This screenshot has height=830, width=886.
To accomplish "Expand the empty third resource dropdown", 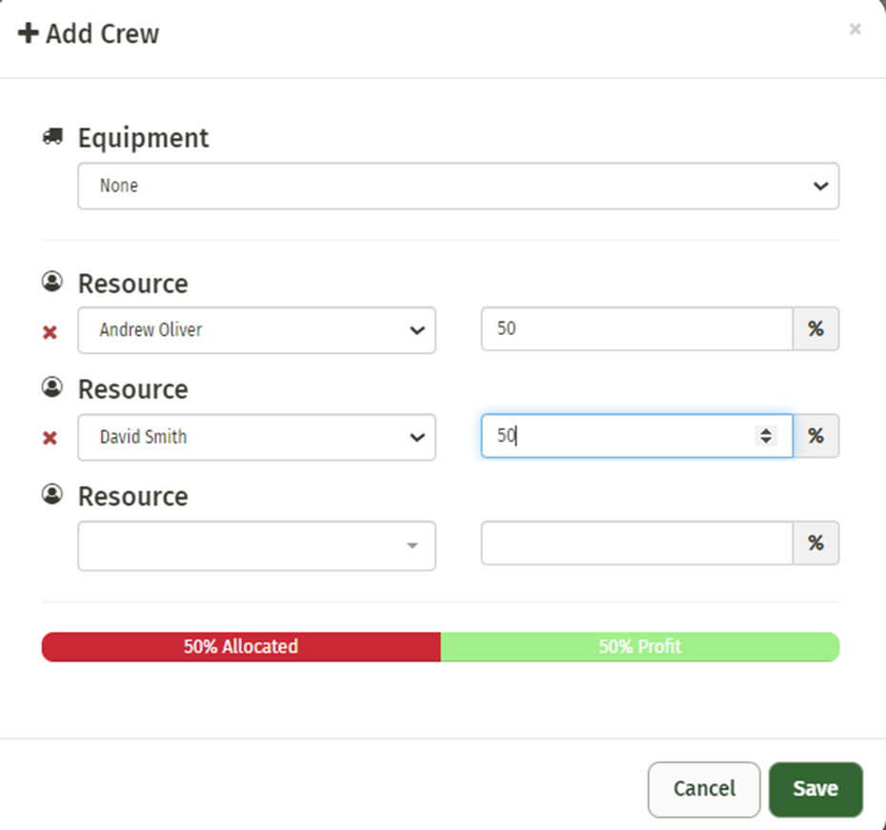I will tap(256, 545).
